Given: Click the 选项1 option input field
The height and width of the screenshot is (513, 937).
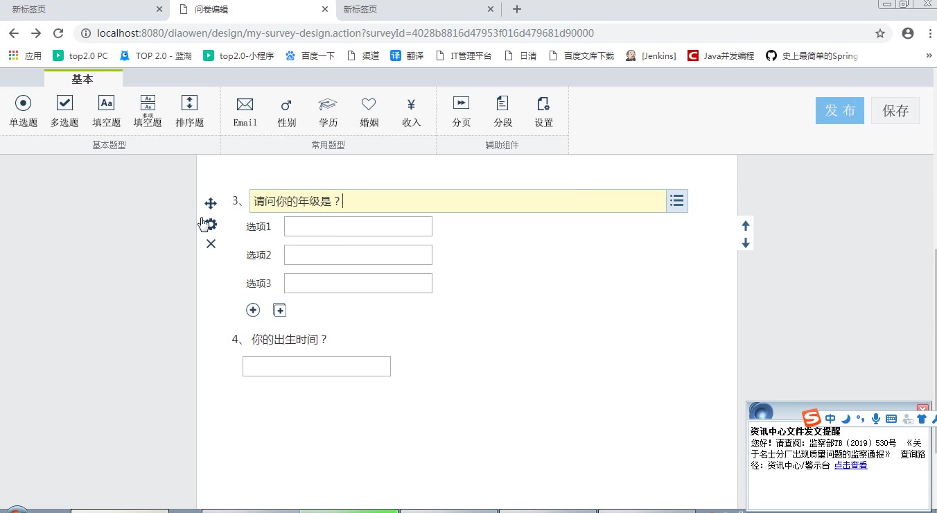Looking at the screenshot, I should tap(358, 227).
